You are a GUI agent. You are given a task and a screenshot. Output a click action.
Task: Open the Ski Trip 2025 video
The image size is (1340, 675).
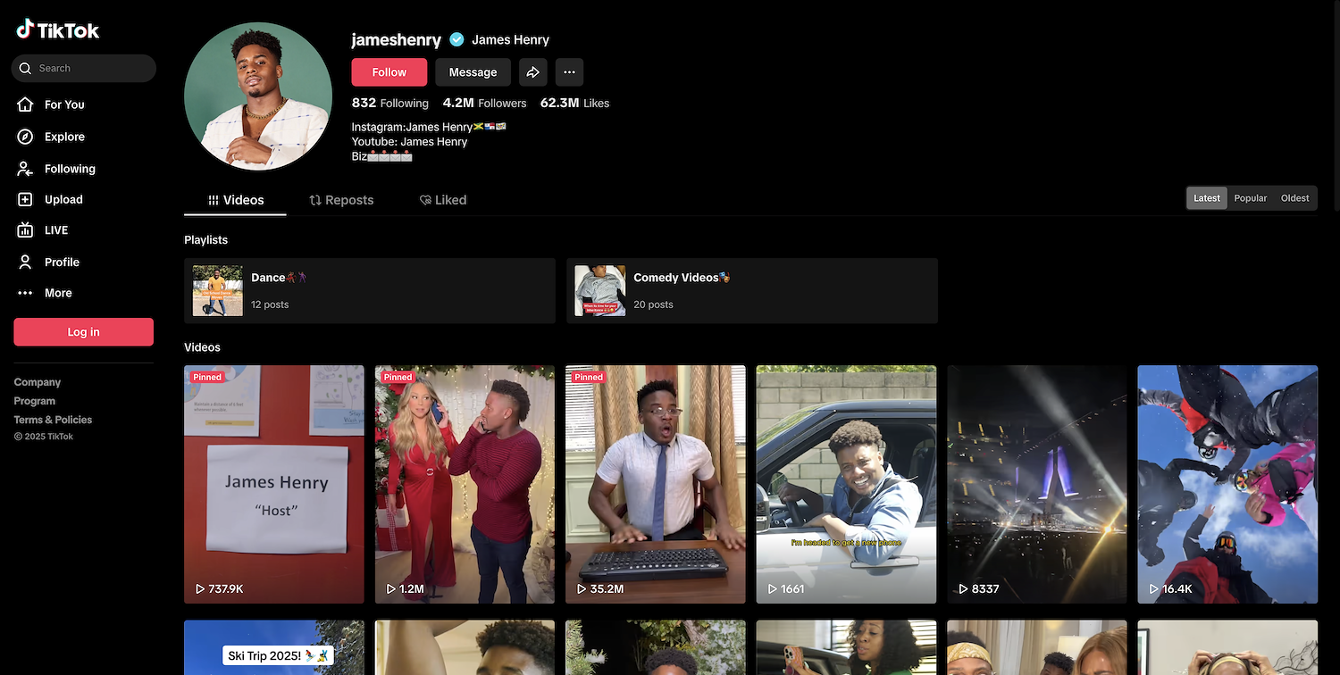tap(274, 647)
